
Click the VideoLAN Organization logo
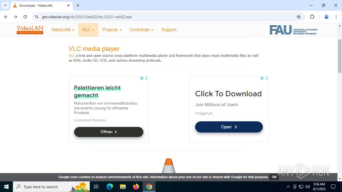tap(30, 30)
